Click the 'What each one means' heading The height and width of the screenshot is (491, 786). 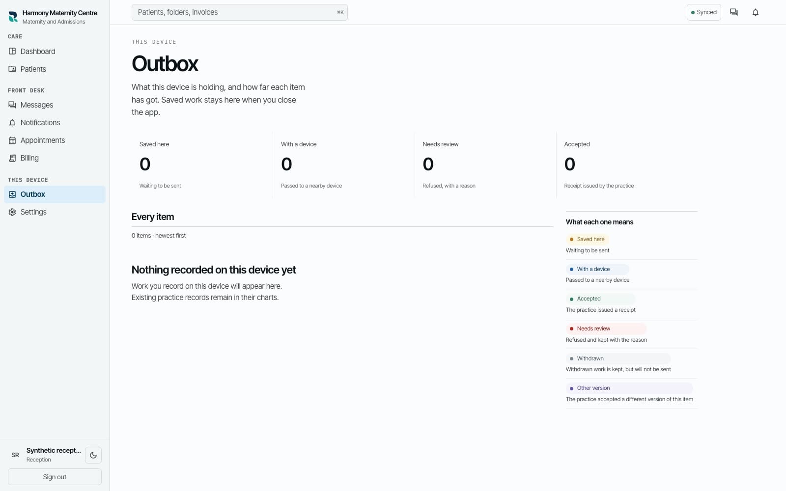(599, 222)
